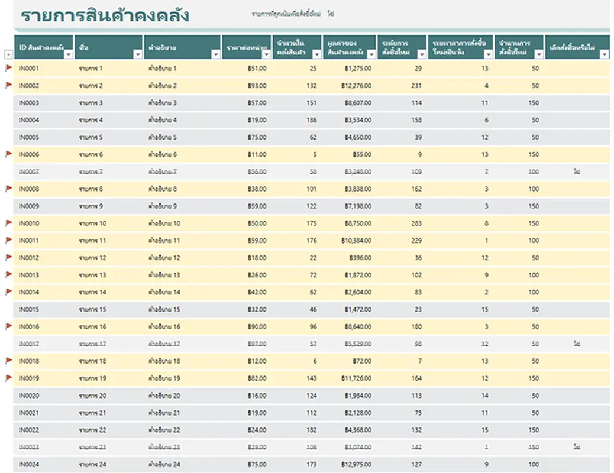Select the red flag on row IN0019
This screenshot has width=614, height=473.
(x=8, y=378)
